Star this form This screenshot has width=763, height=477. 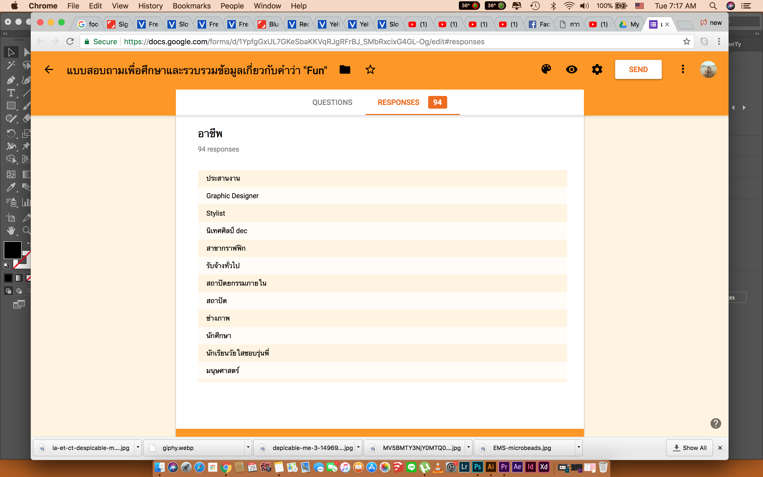click(x=370, y=69)
